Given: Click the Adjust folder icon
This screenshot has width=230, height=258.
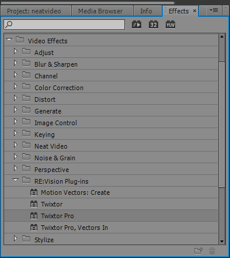Looking at the screenshot, I should pyautogui.click(x=26, y=51).
